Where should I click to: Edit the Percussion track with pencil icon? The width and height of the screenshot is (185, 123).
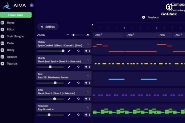pos(69,115)
